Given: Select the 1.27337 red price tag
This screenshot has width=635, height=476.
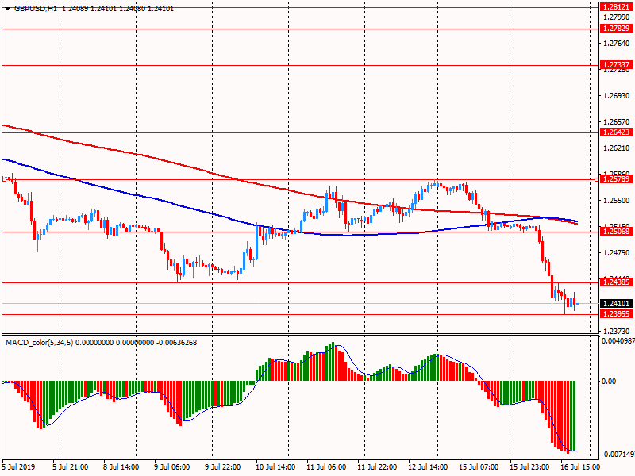Looking at the screenshot, I should click(616, 65).
